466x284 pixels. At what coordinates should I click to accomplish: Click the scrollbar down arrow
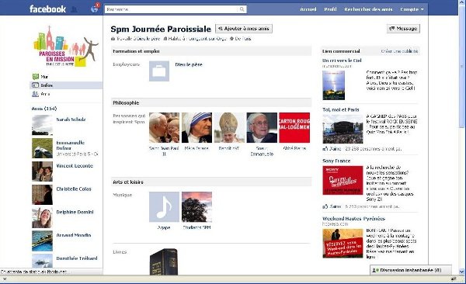(461, 272)
